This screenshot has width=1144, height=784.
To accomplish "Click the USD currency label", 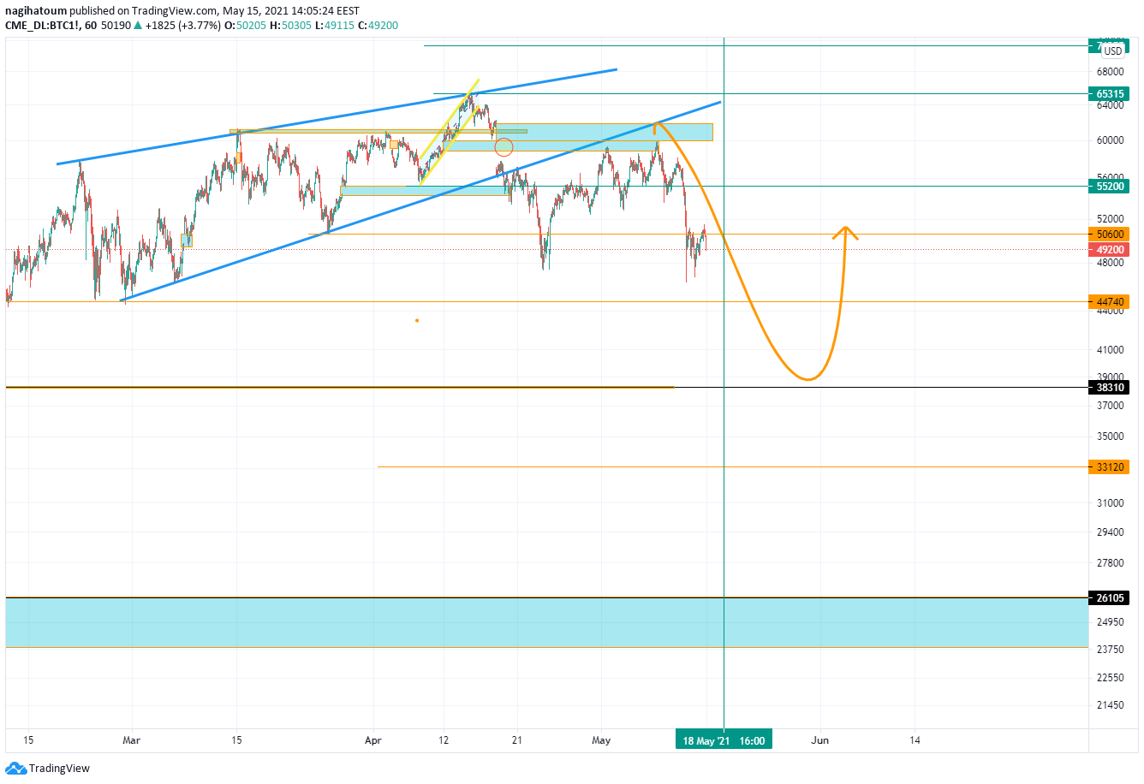I will tap(1113, 51).
